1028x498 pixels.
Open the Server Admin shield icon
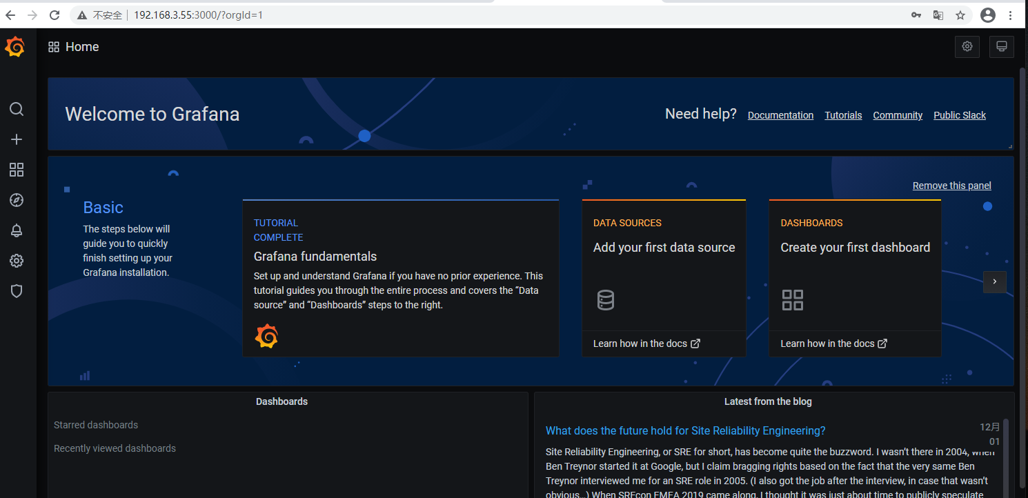pyautogui.click(x=17, y=291)
